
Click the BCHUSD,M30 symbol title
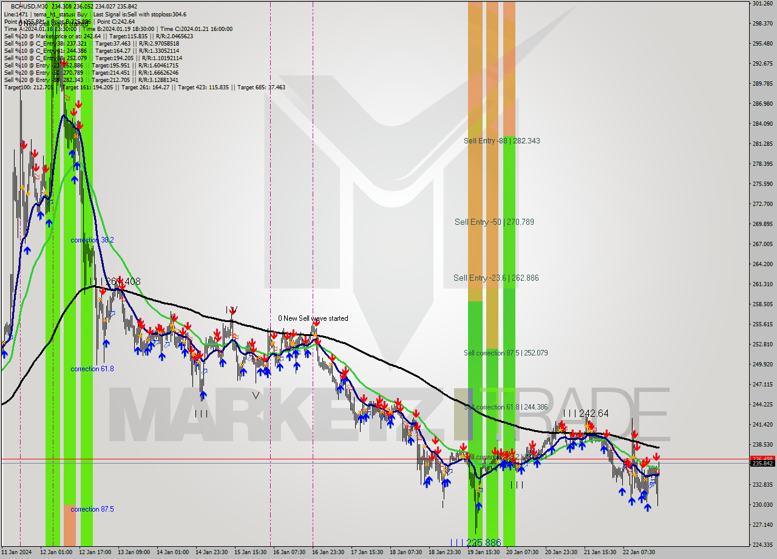[29, 7]
